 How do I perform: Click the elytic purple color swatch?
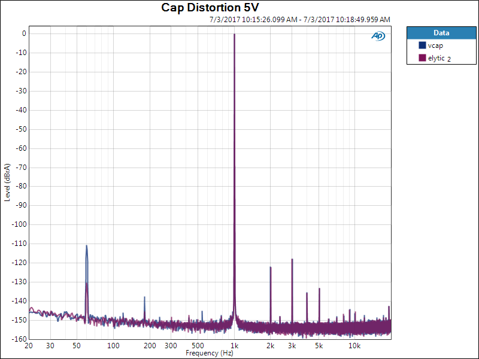(423, 57)
